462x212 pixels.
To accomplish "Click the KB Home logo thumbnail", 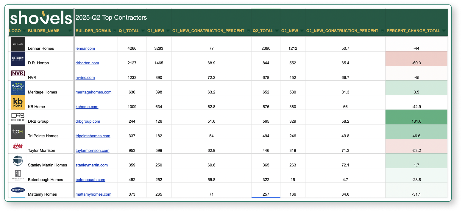I will (x=18, y=102).
